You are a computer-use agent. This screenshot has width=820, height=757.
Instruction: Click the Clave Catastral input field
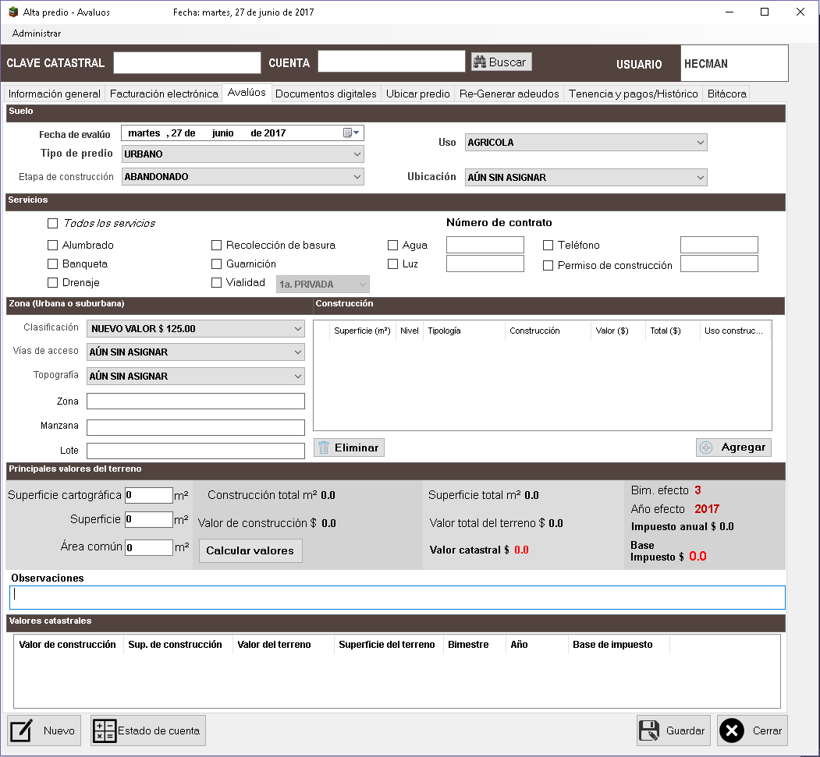[187, 62]
